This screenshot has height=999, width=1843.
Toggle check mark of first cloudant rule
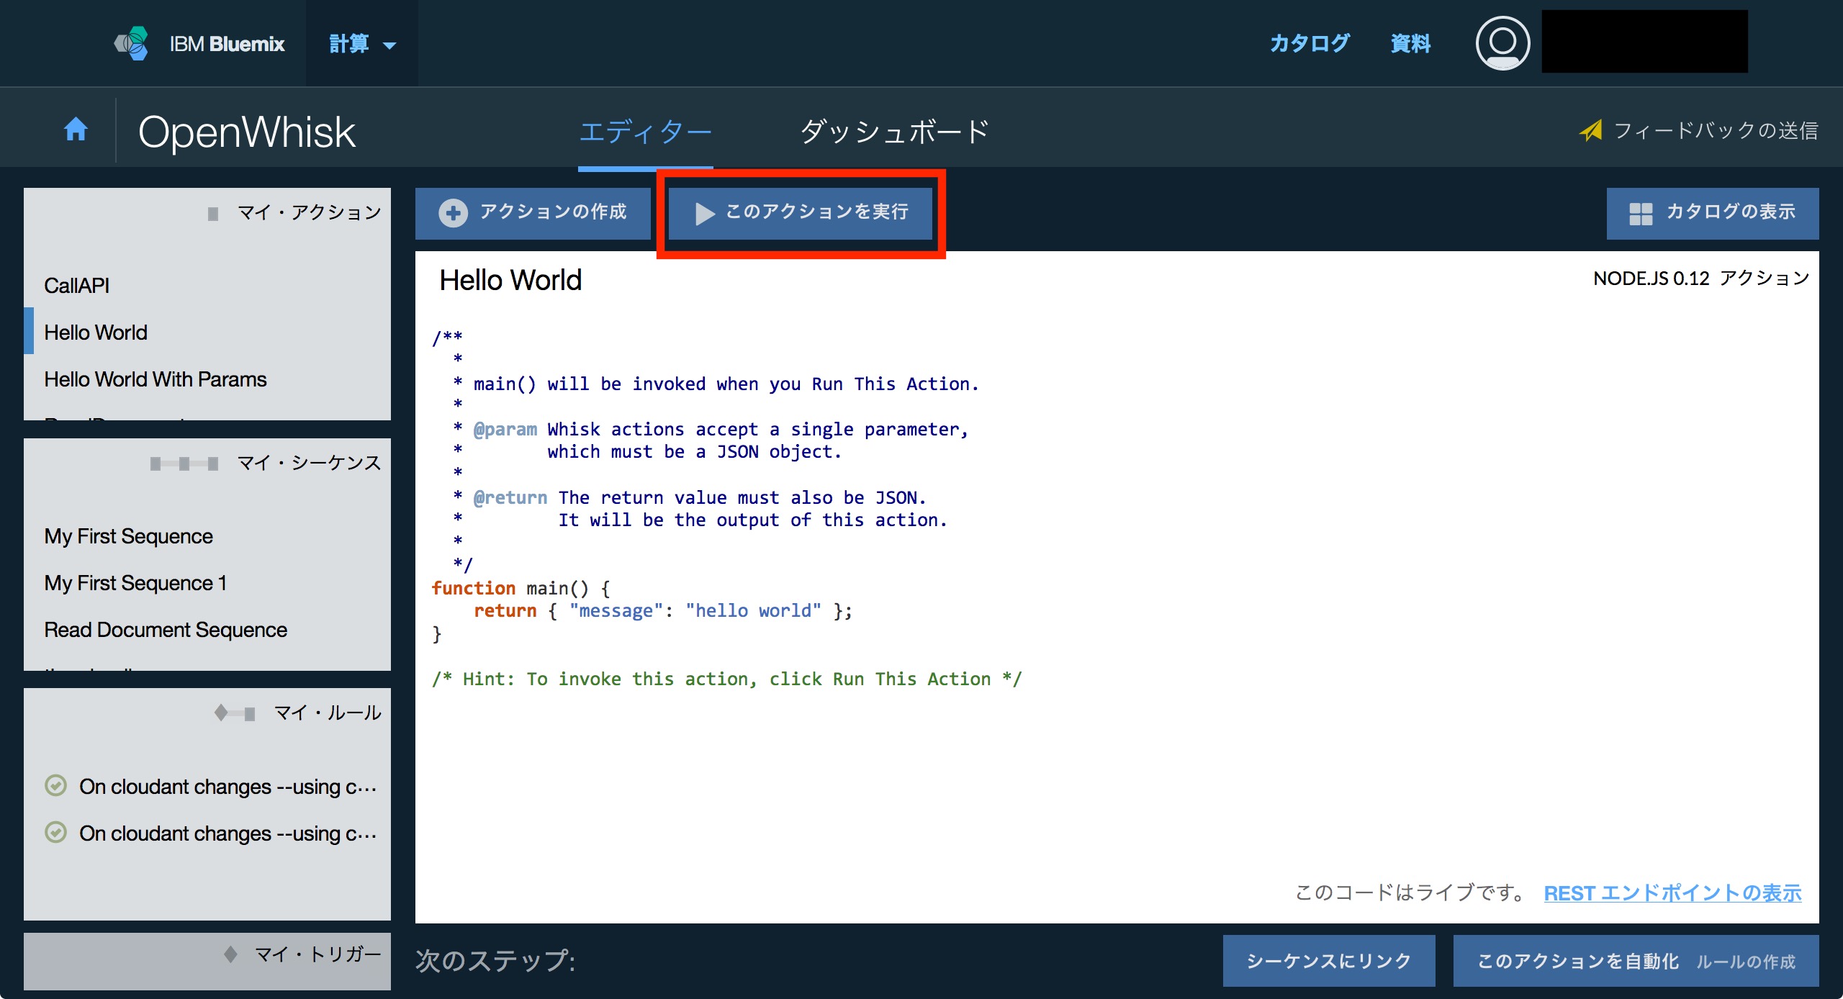tap(55, 785)
